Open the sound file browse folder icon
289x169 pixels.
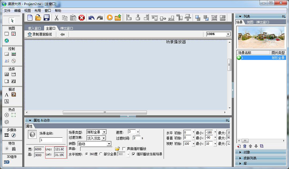[117, 149]
